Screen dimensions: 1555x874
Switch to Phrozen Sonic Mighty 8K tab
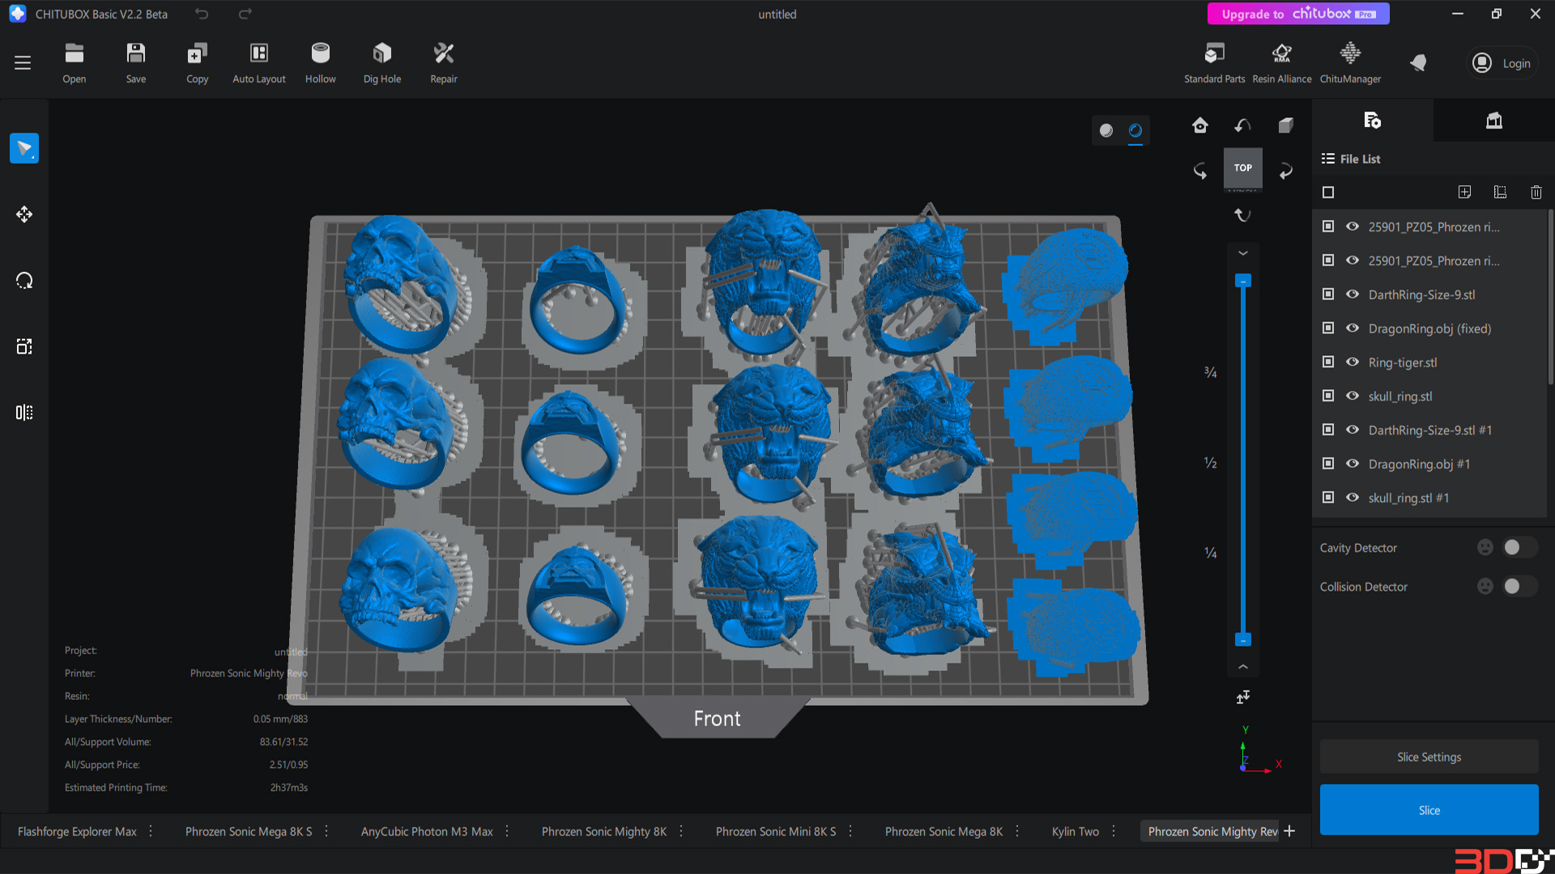[x=604, y=832]
